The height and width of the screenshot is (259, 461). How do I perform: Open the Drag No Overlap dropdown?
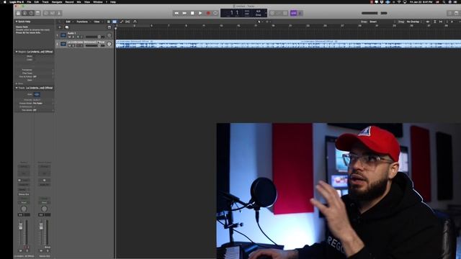point(414,22)
